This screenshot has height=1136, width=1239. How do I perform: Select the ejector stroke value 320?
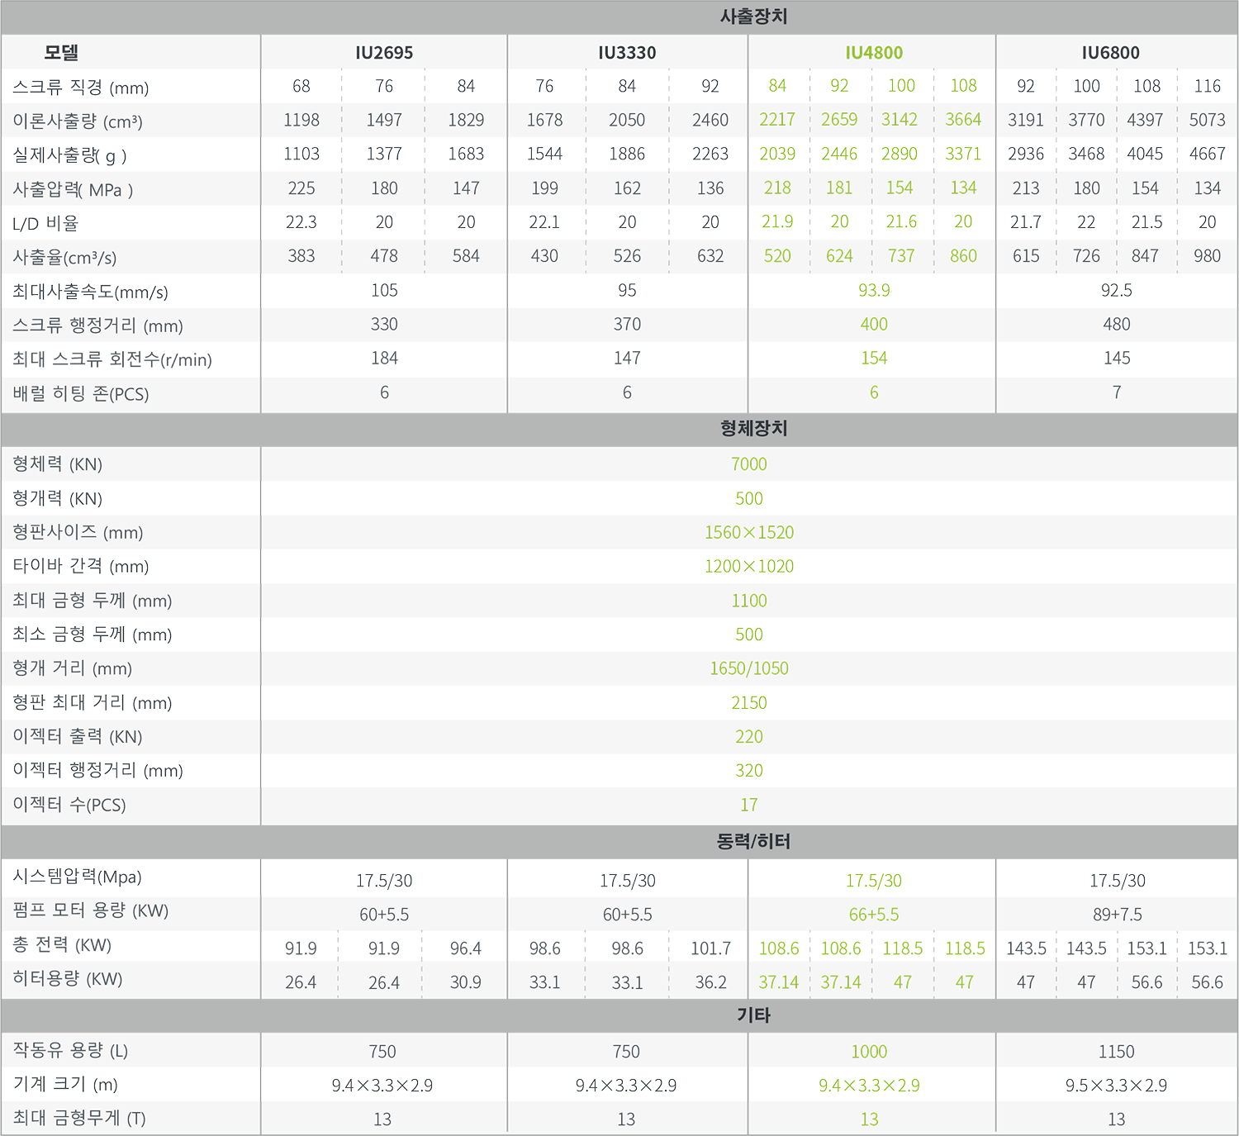click(x=749, y=771)
